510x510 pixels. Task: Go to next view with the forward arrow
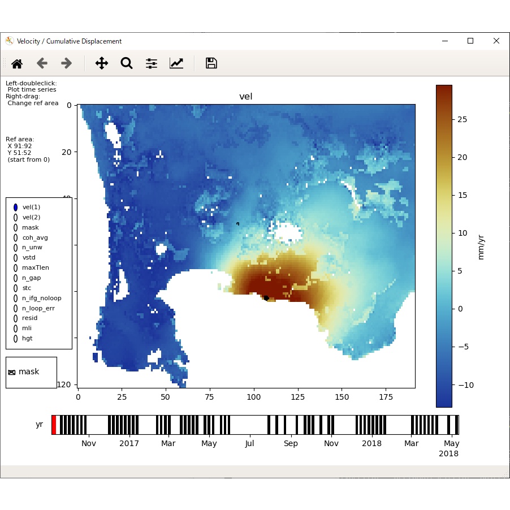66,63
